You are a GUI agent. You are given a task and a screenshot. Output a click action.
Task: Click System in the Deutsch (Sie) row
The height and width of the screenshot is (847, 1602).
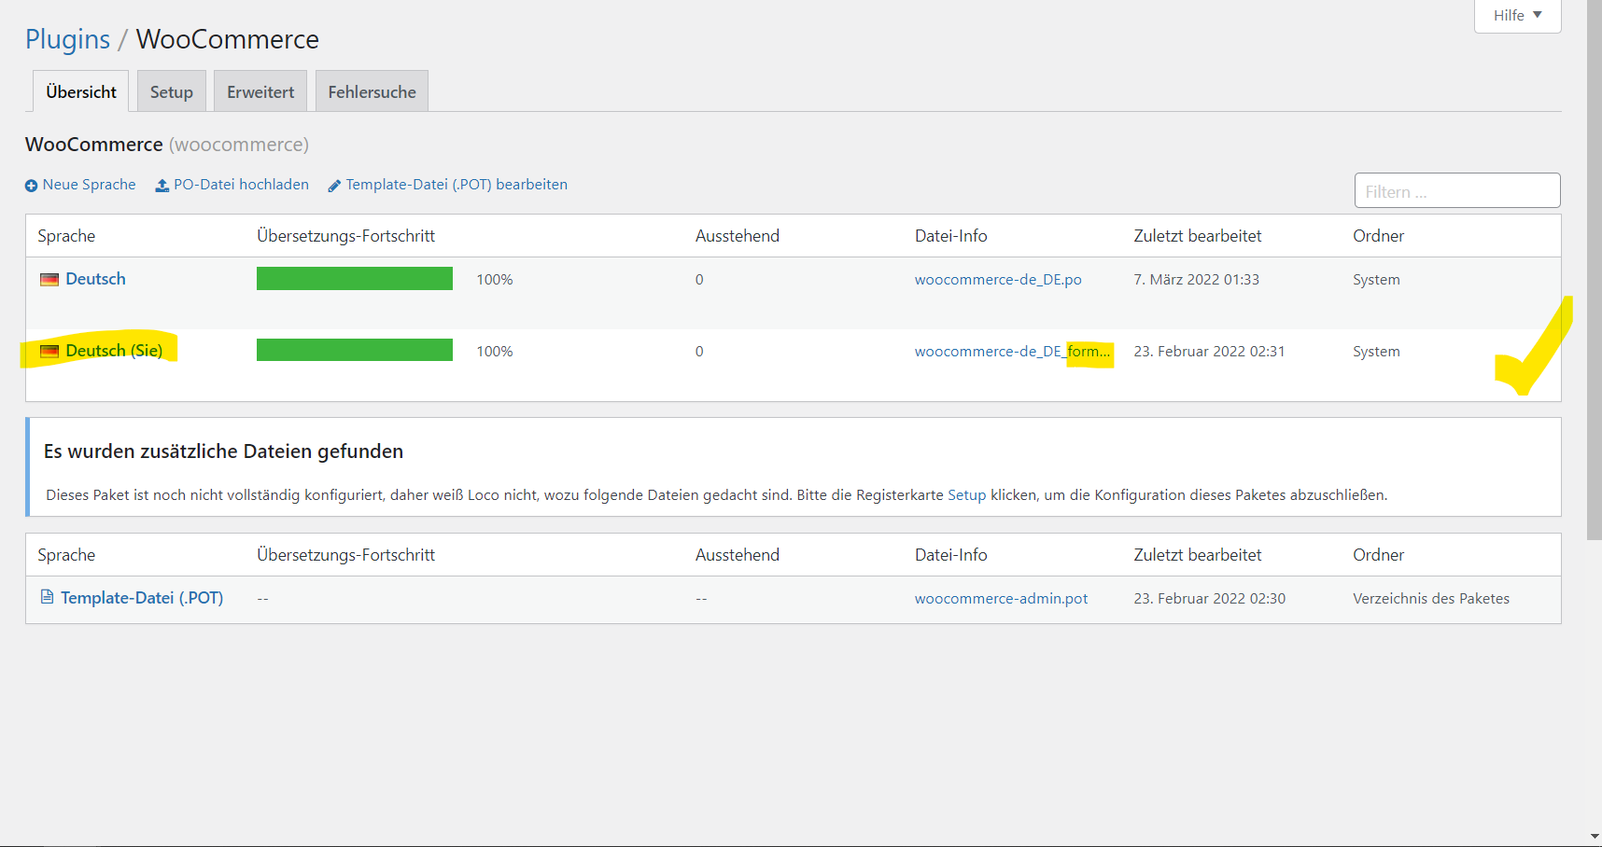click(1376, 352)
